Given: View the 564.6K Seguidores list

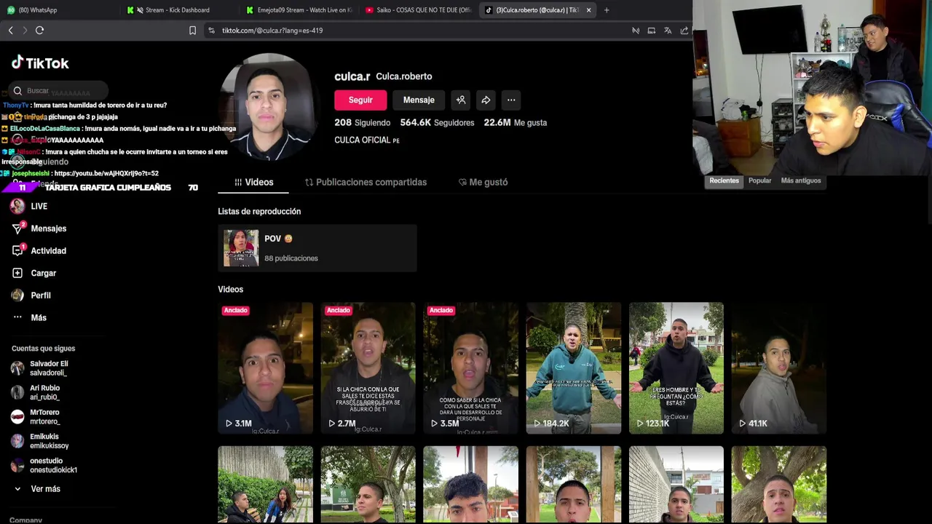Looking at the screenshot, I should click(437, 123).
